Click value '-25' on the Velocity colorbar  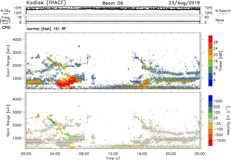coord(217,123)
